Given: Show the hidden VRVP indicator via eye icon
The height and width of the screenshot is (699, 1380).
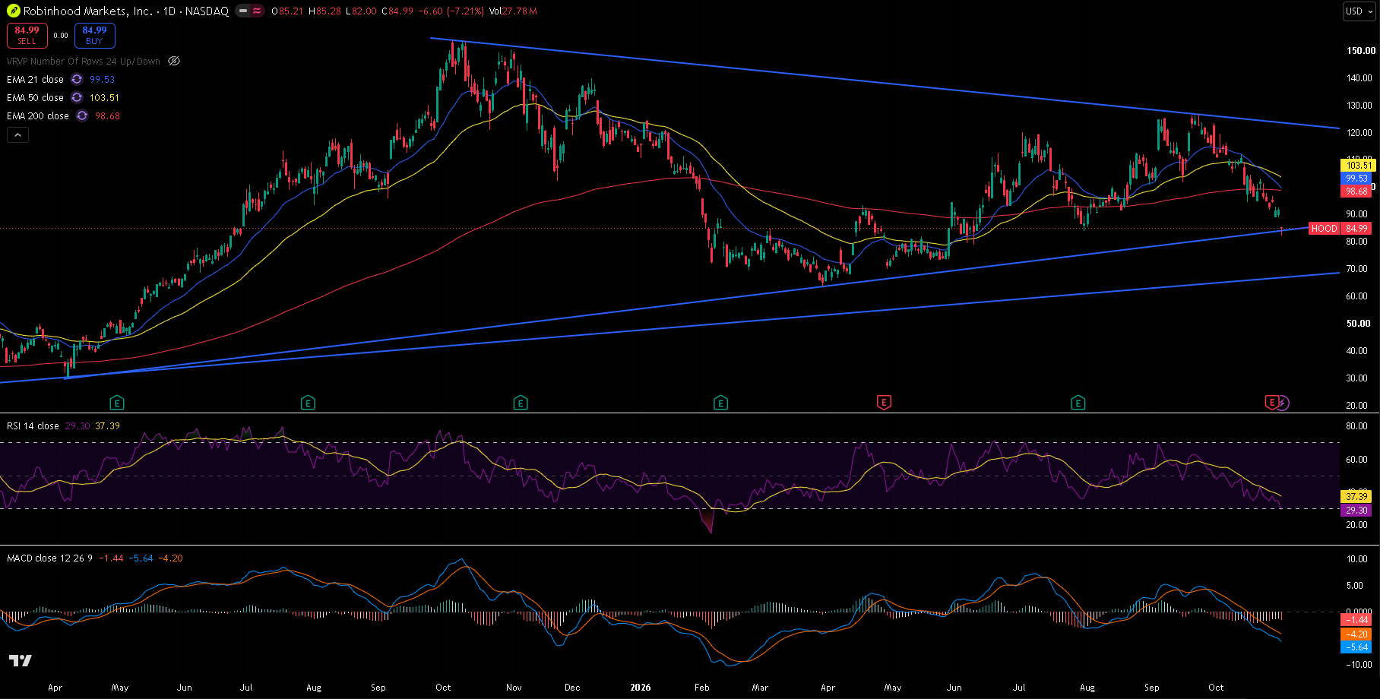Looking at the screenshot, I should pyautogui.click(x=174, y=62).
